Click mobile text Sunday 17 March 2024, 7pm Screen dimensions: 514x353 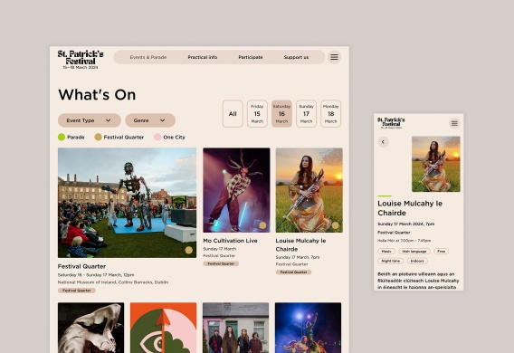tap(405, 224)
